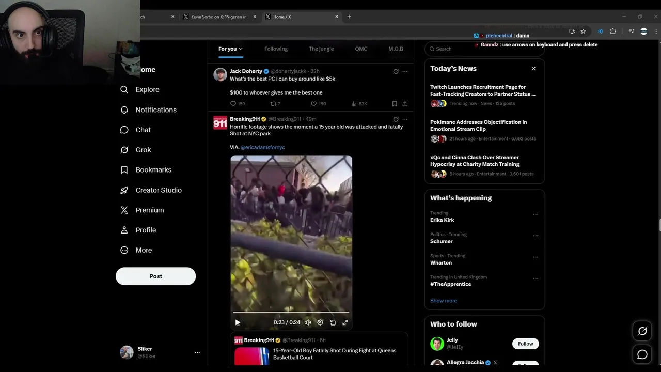This screenshot has height=372, width=661.
Task: Open the Erika Kirk trending topic
Action: tap(442, 220)
